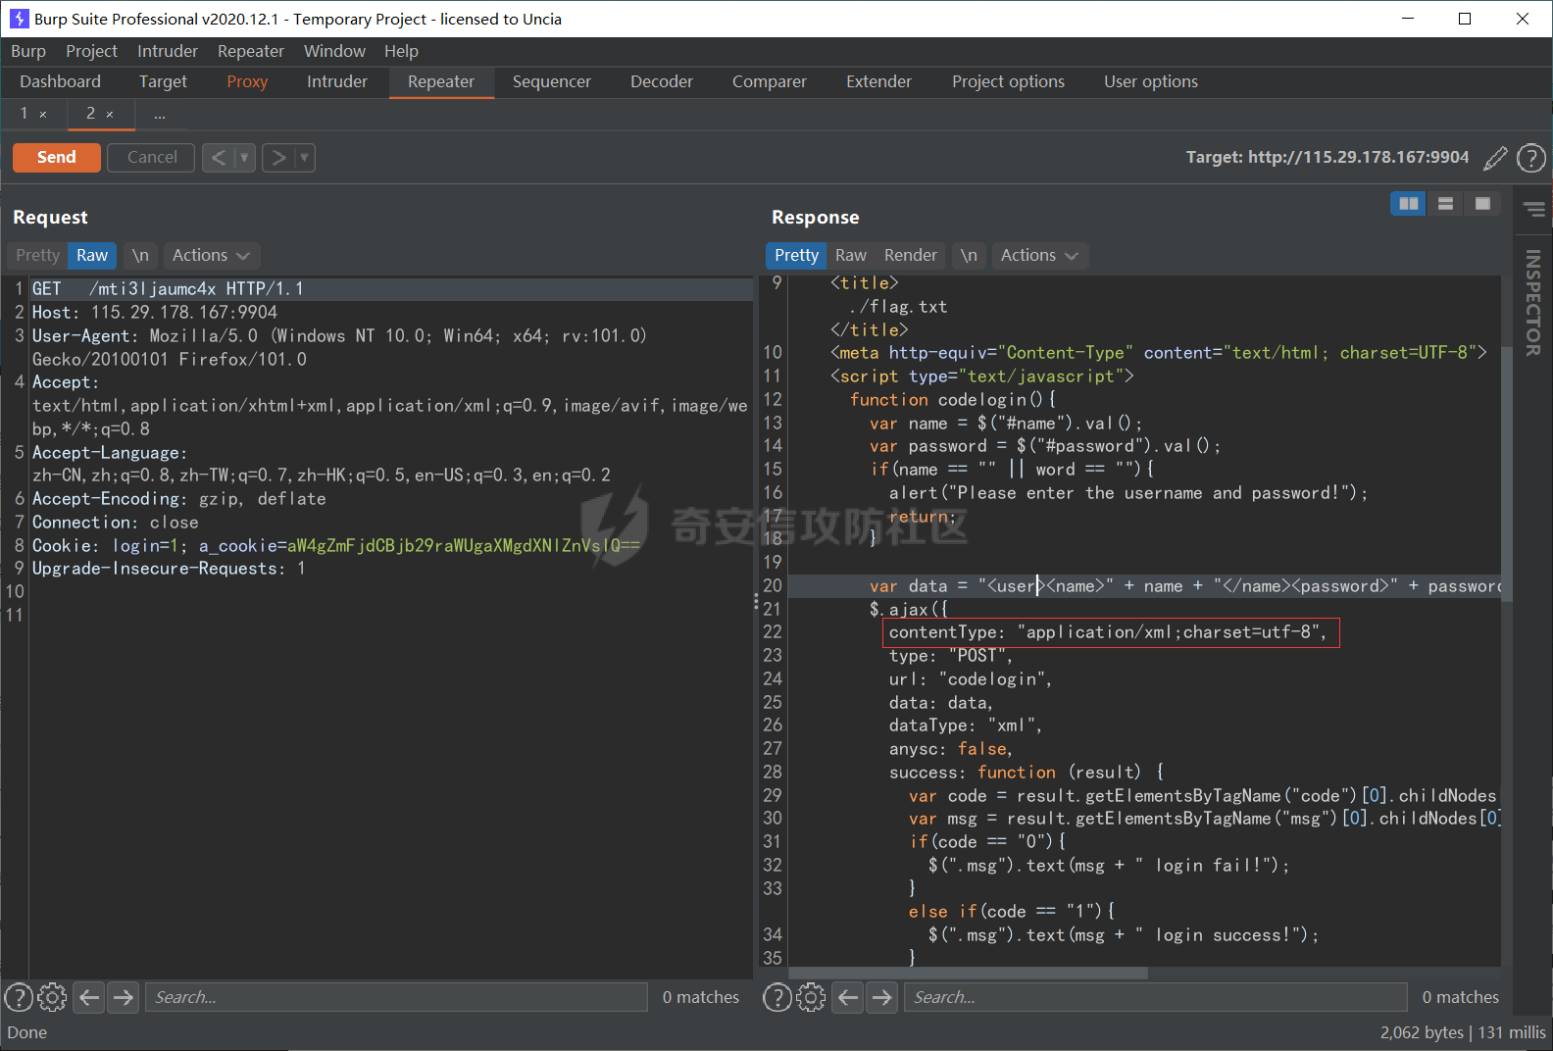Click the Cancel button
Screen dimensions: 1553x1051
(152, 157)
